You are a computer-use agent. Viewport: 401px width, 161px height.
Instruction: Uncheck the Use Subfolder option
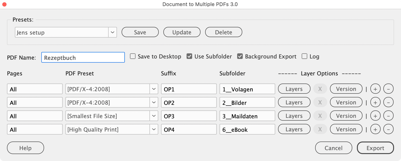[190, 56]
